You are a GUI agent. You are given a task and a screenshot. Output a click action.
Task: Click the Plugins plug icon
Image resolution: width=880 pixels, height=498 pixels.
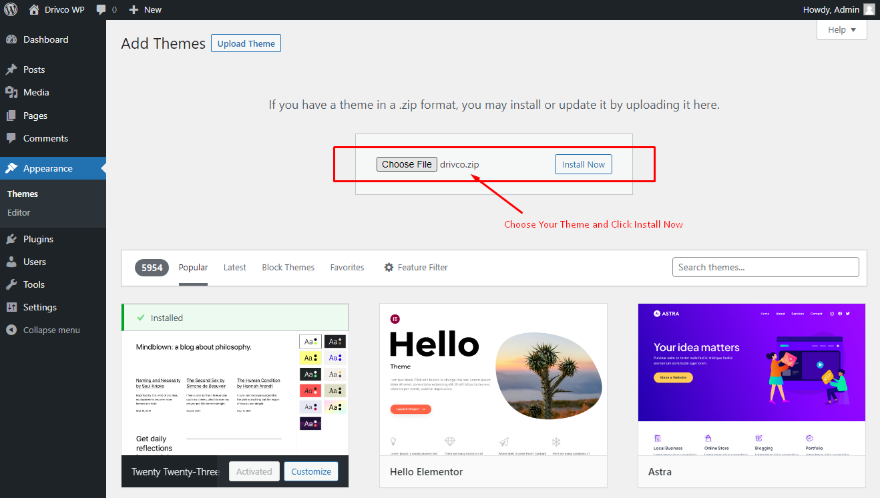pyautogui.click(x=11, y=239)
